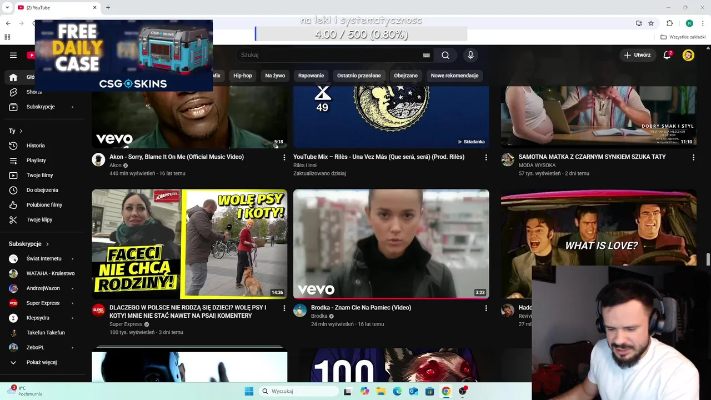Select the Nowe rekomendacje filter chip
Image resolution: width=711 pixels, height=400 pixels.
click(x=454, y=76)
